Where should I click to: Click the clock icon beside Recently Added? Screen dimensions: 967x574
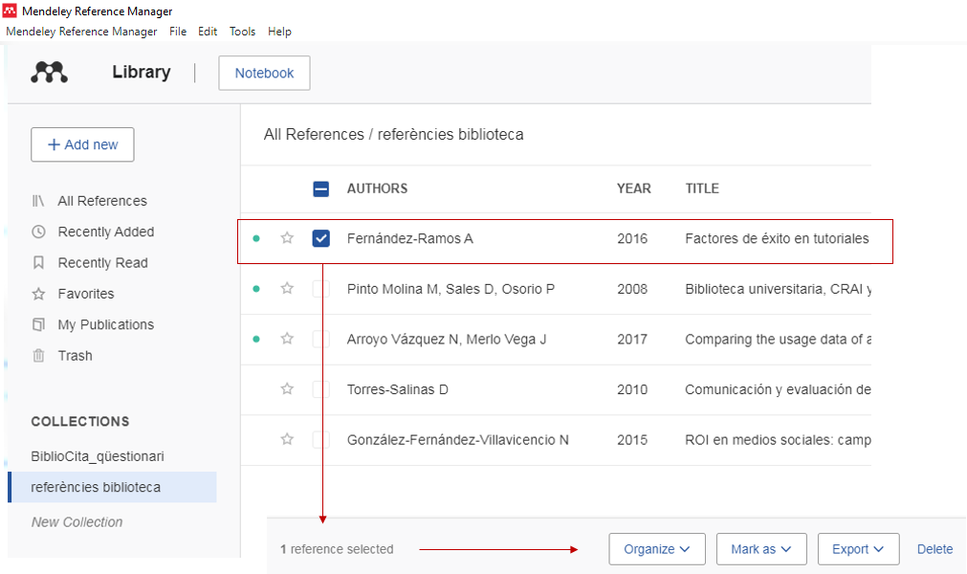tap(38, 232)
